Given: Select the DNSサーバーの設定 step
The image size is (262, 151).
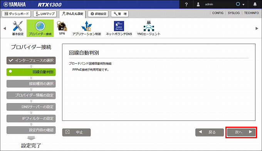Looking at the screenshot, I should pos(31,107).
